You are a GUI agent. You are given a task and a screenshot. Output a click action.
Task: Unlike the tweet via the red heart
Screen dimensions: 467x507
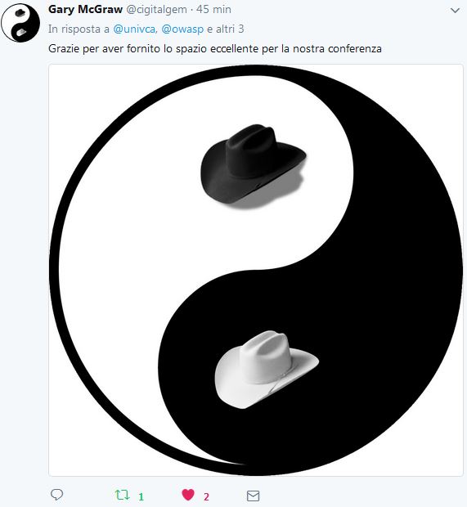click(x=188, y=495)
